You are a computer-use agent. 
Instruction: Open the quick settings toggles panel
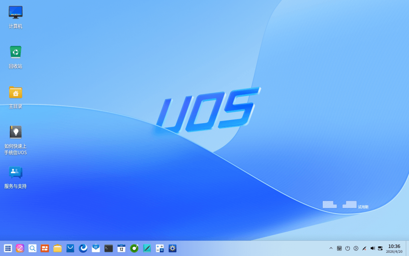[x=380, y=248]
